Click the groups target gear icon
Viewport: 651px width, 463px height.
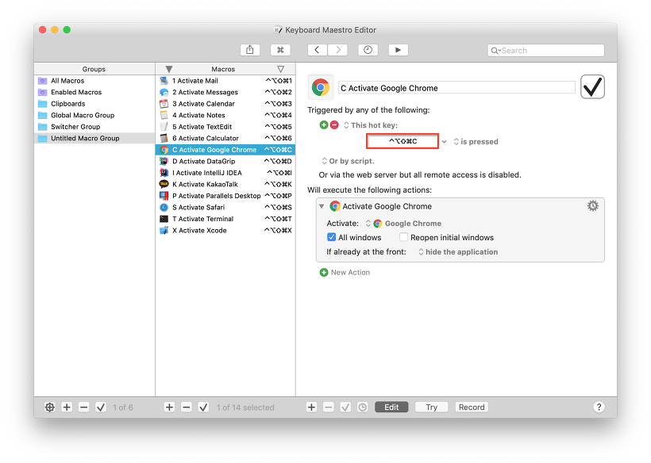pyautogui.click(x=50, y=407)
